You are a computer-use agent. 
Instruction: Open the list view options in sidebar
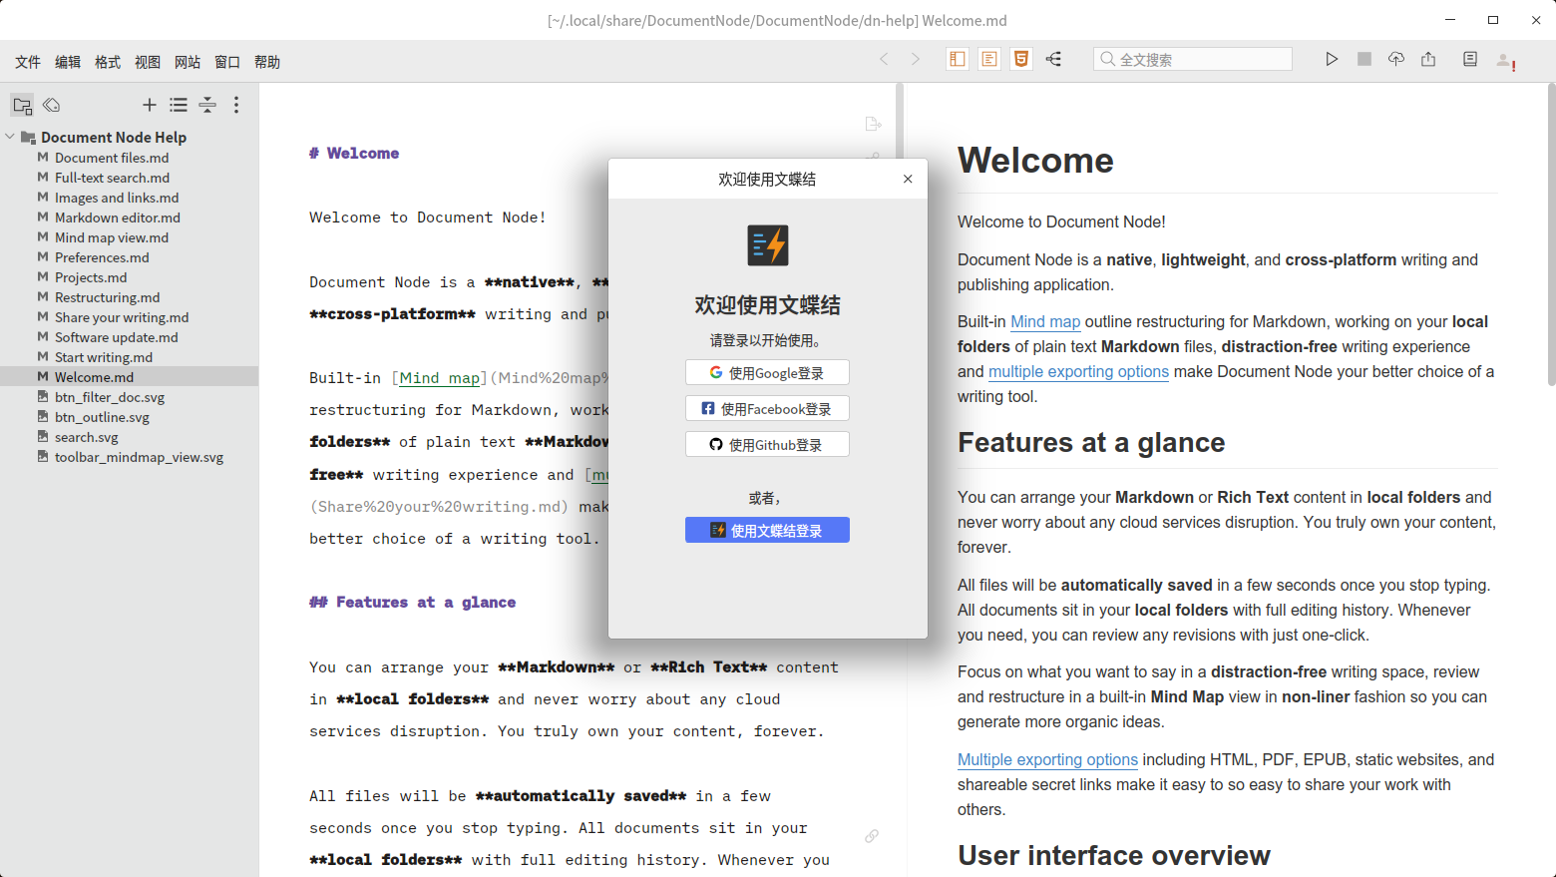179,105
